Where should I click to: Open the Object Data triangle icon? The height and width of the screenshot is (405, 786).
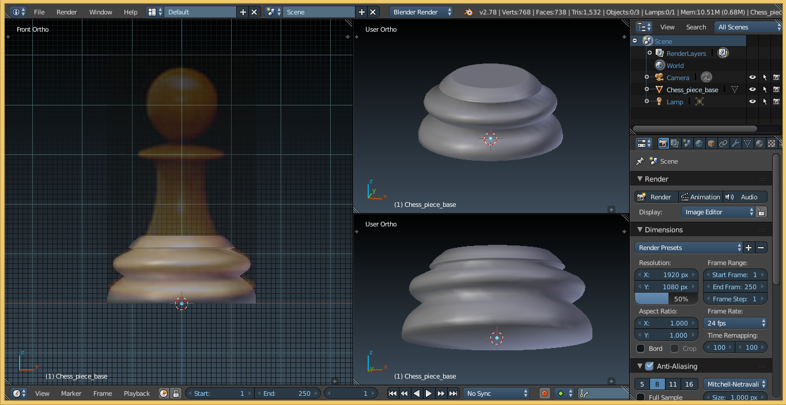(748, 143)
